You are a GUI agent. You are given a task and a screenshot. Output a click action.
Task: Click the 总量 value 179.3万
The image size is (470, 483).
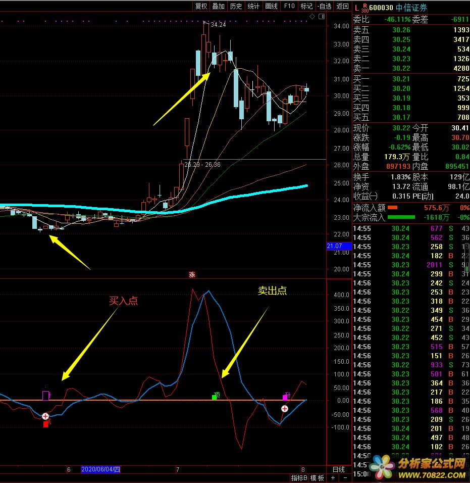(x=397, y=157)
